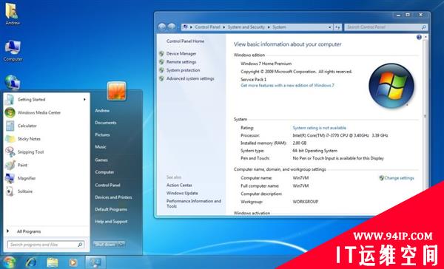Screen dimensions: 444x269
Task: Go back in Control Panel window
Action: [162, 27]
